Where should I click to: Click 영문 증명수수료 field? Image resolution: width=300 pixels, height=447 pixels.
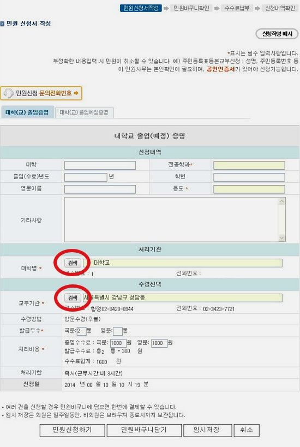[159, 343]
